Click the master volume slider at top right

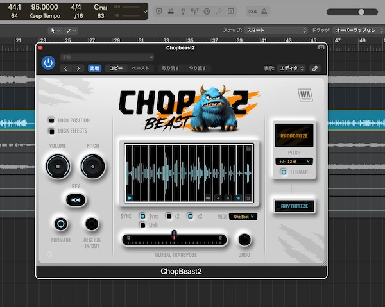(x=352, y=12)
